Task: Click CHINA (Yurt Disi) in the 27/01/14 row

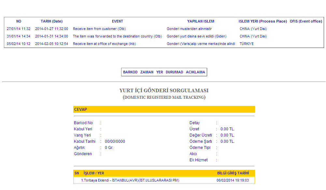Action: 253,29
